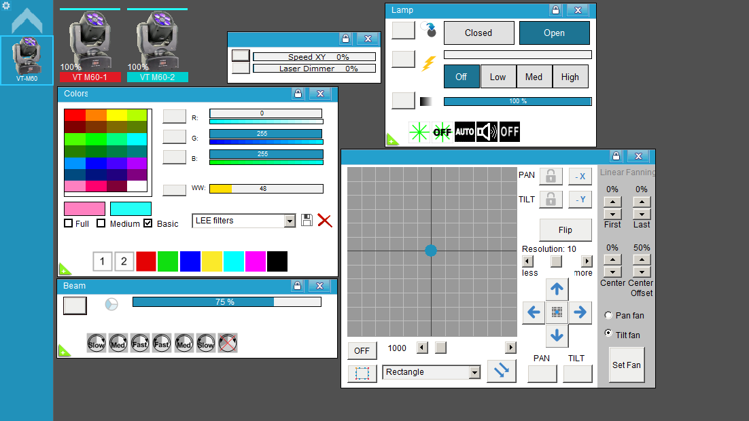Image resolution: width=749 pixels, height=421 pixels.
Task: Select the first Slow rotation icon
Action: tap(96, 343)
